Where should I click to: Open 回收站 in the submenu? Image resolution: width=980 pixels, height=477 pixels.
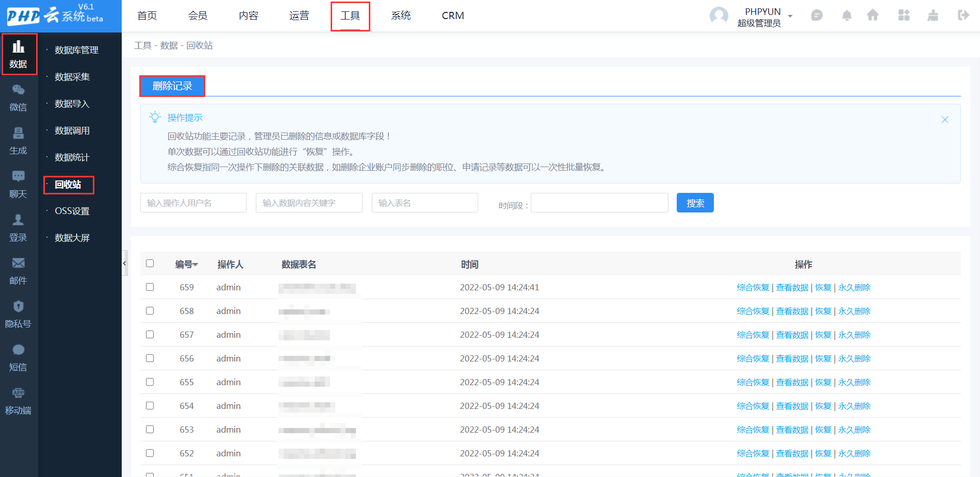click(69, 185)
